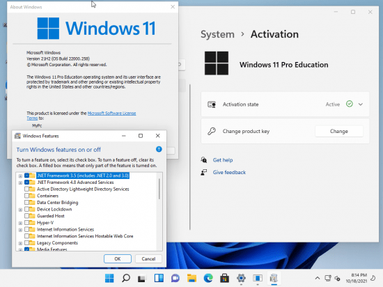Switch to Settings app in taskbar
The width and height of the screenshot is (383, 287).
(x=241, y=278)
